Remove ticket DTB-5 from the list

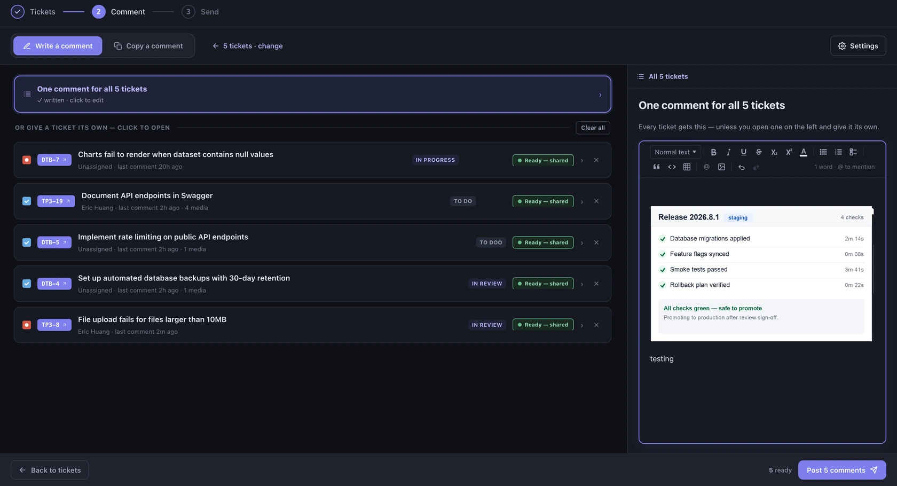tap(596, 242)
